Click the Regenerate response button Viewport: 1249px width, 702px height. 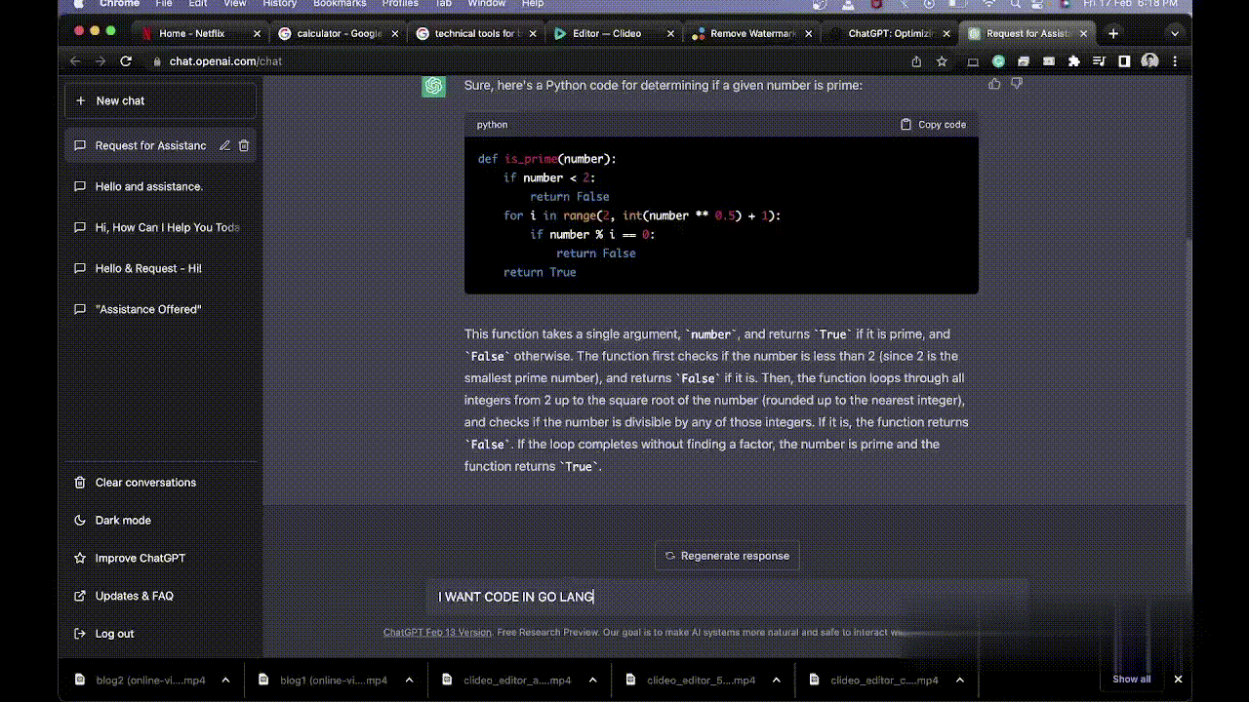tap(727, 556)
